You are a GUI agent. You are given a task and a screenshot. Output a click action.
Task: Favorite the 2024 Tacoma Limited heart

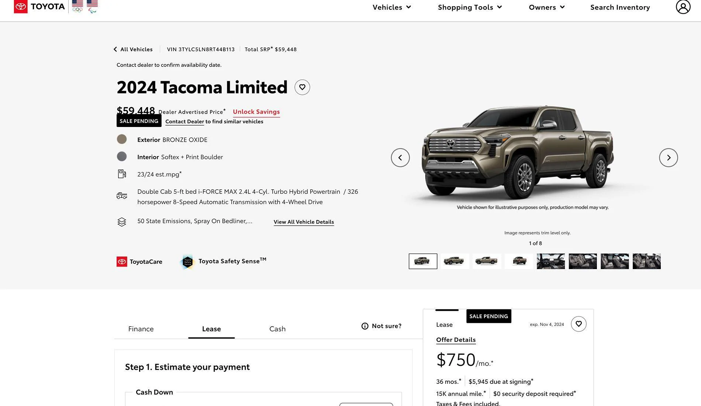tap(302, 87)
